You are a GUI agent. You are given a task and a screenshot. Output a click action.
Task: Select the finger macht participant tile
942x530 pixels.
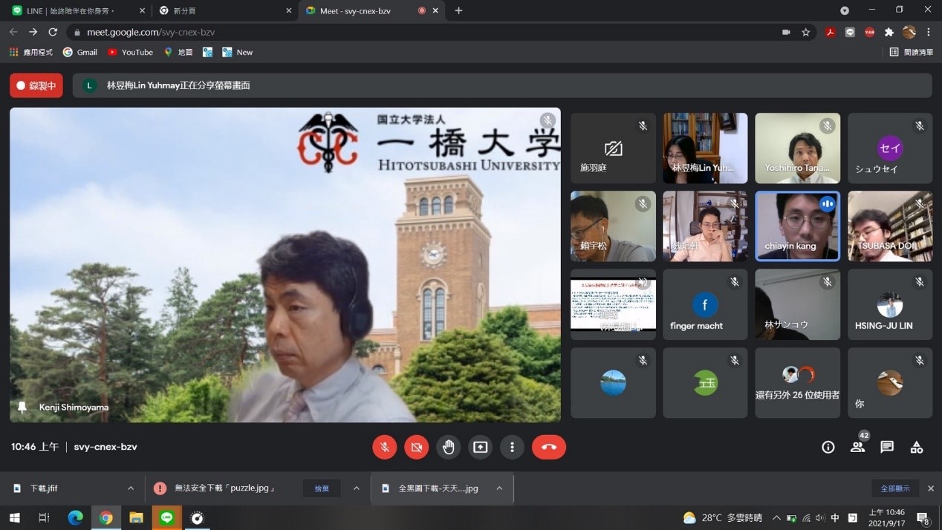click(705, 304)
